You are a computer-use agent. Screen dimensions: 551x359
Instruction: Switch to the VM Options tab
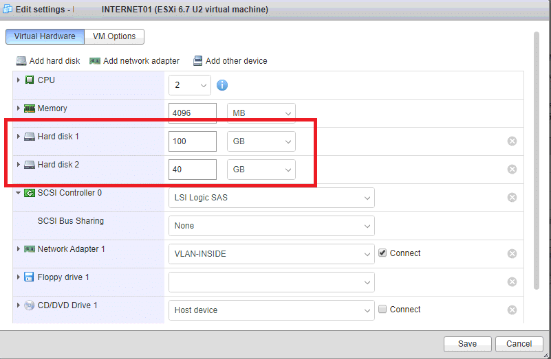(x=115, y=36)
